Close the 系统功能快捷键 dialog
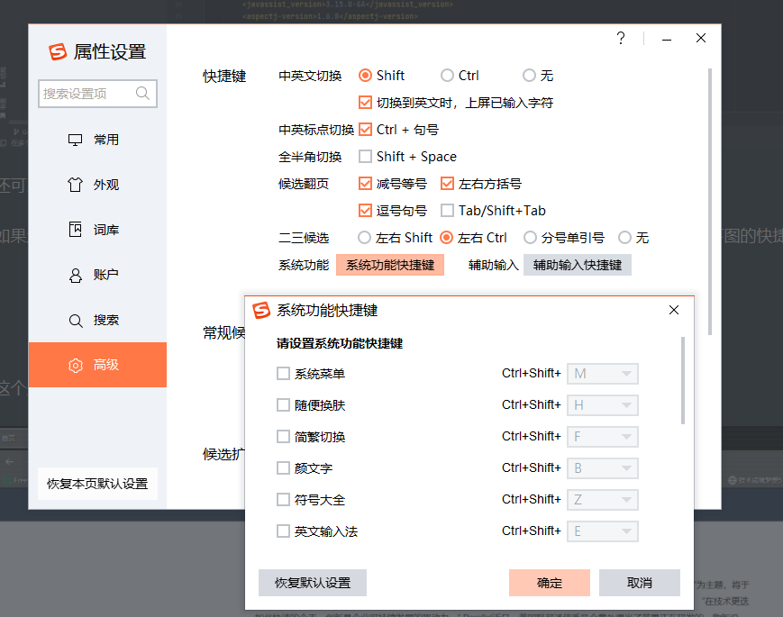The image size is (783, 617). [x=674, y=310]
